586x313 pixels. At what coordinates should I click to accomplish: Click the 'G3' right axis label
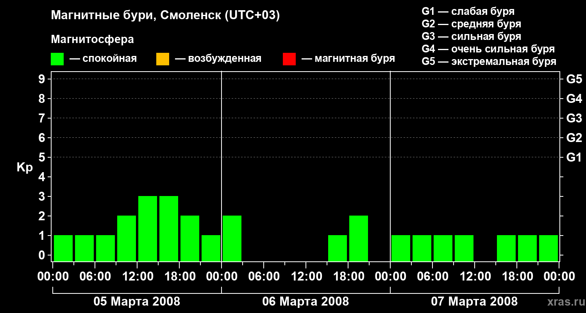(x=574, y=118)
